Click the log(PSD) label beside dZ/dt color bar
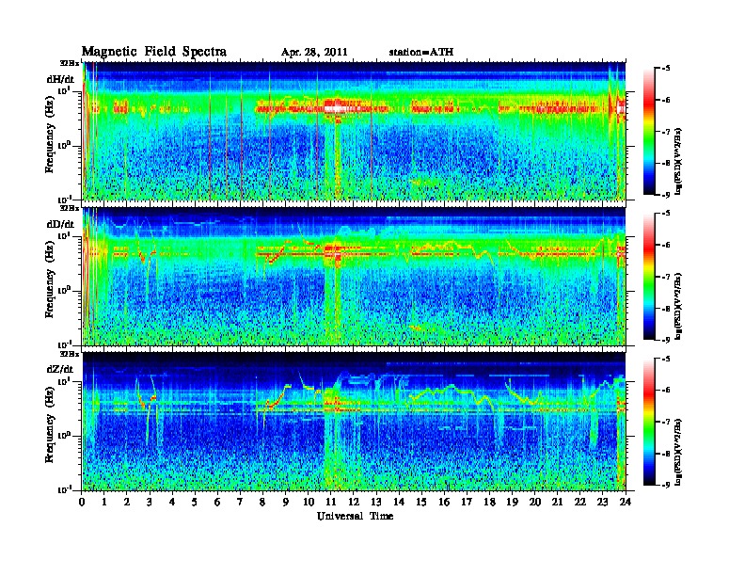The height and width of the screenshot is (576, 745). (x=679, y=452)
